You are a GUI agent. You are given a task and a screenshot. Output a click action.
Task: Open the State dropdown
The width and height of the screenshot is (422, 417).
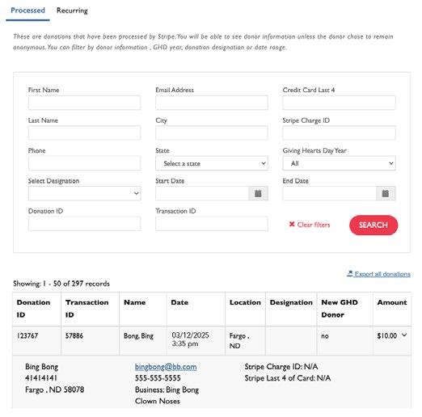212,163
